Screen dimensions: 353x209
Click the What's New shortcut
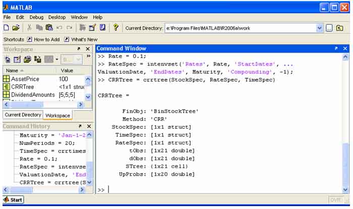click(81, 39)
